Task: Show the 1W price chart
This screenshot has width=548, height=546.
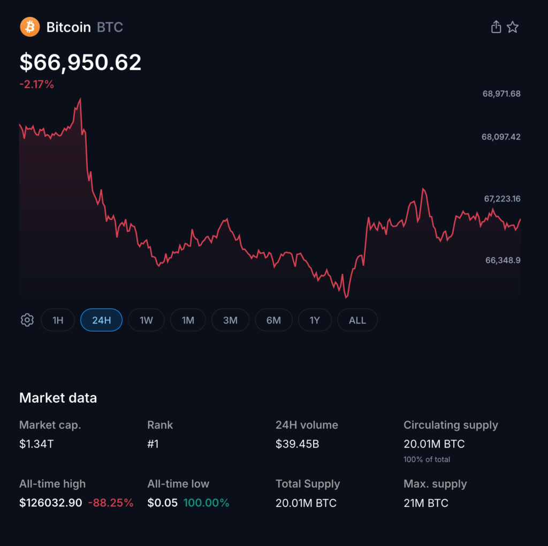Action: [x=146, y=320]
